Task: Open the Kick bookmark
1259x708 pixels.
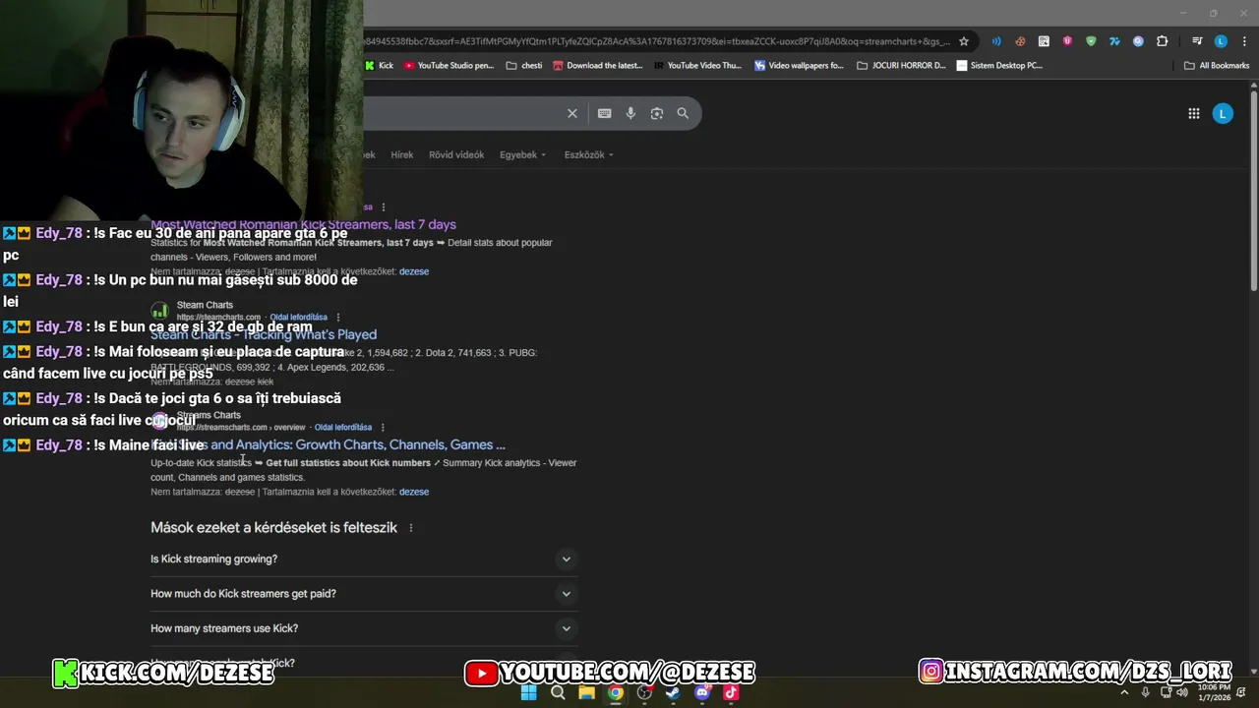Action: (379, 66)
